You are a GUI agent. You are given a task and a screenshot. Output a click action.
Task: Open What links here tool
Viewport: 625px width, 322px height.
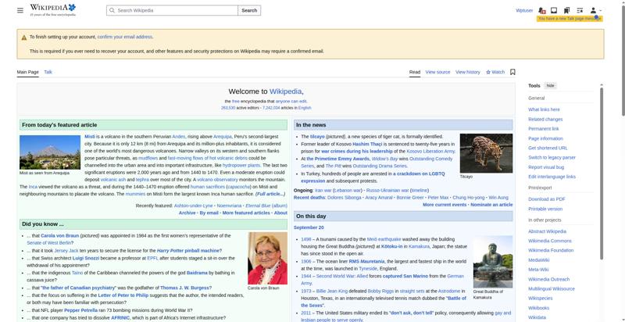coord(544,109)
